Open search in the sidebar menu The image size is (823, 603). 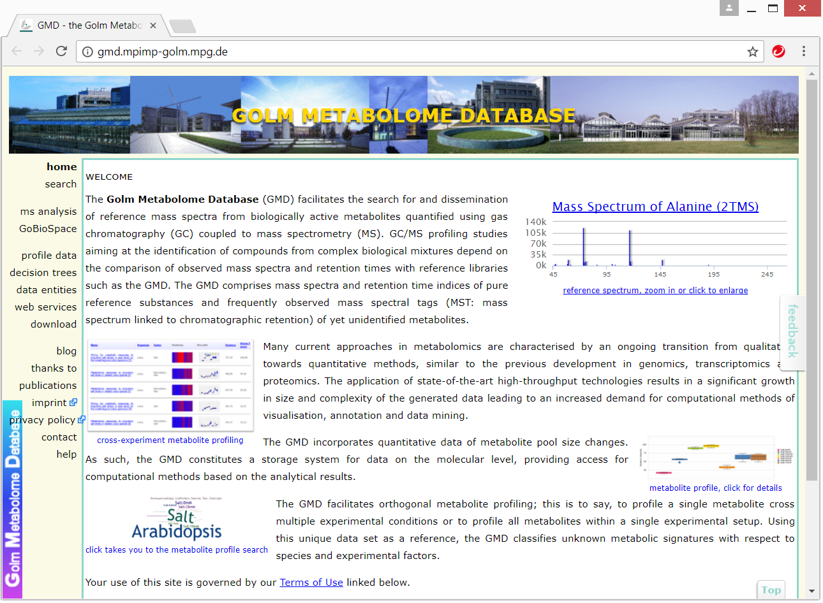61,184
